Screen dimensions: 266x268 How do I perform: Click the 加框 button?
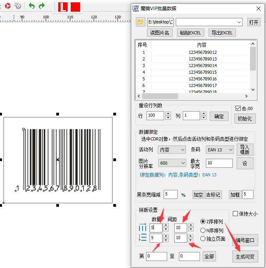pos(235,195)
